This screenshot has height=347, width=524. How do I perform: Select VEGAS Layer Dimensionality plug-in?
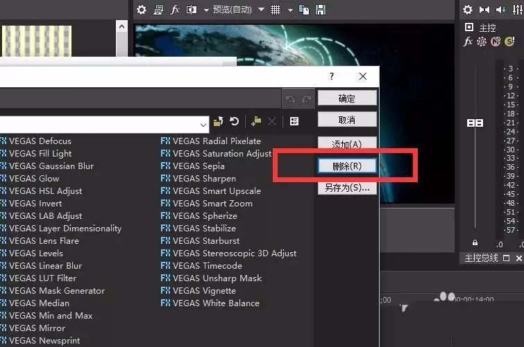pyautogui.click(x=61, y=229)
